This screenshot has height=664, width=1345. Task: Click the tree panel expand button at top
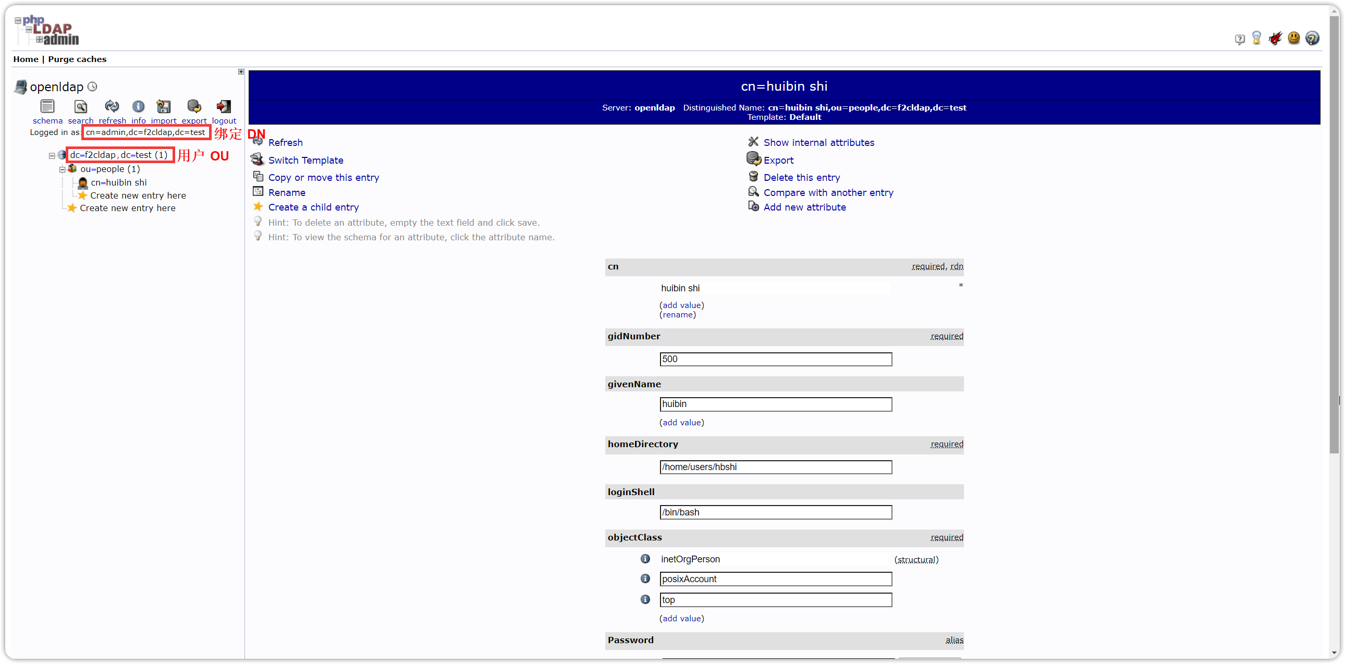pyautogui.click(x=241, y=71)
